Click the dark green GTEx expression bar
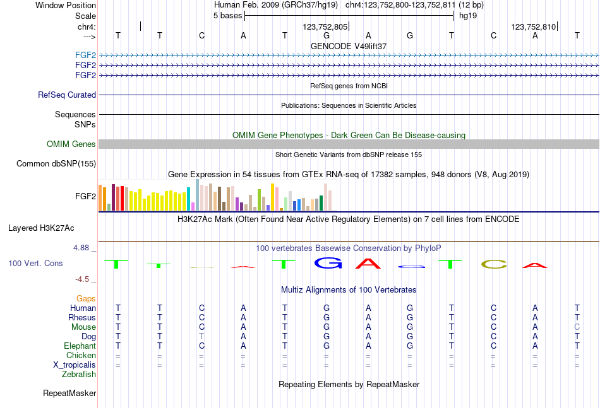 click(x=321, y=203)
